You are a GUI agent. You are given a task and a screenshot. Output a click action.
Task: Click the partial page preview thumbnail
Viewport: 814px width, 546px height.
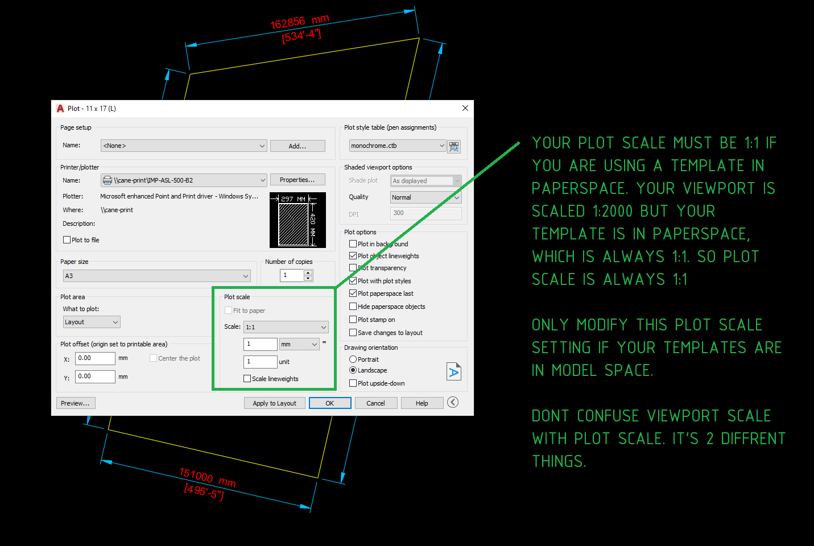pos(297,220)
